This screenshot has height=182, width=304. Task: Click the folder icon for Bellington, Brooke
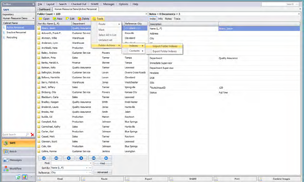tap(39, 72)
